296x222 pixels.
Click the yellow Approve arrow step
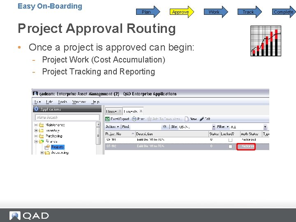(x=182, y=12)
